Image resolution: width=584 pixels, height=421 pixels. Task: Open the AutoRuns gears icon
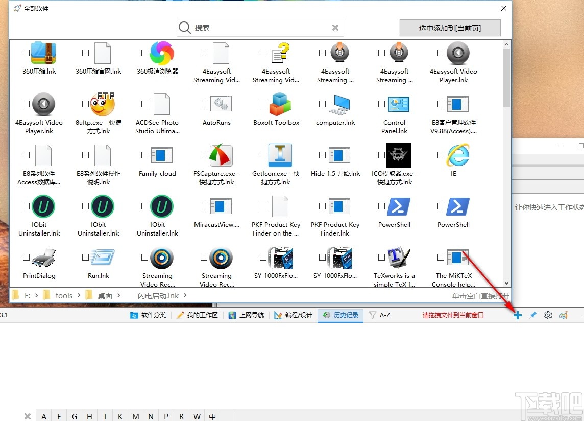tap(221, 104)
